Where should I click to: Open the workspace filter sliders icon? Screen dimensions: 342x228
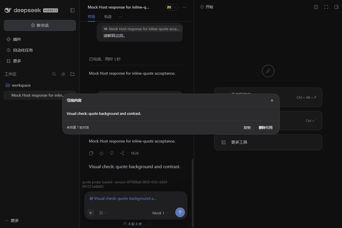pyautogui.click(x=63, y=74)
